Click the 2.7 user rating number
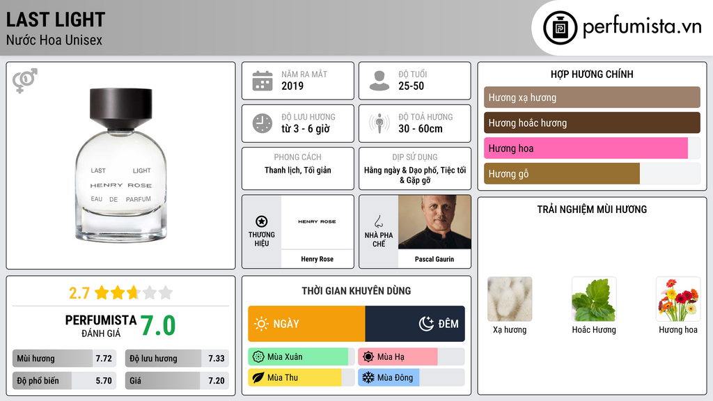The height and width of the screenshot is (401, 713). pos(79,293)
